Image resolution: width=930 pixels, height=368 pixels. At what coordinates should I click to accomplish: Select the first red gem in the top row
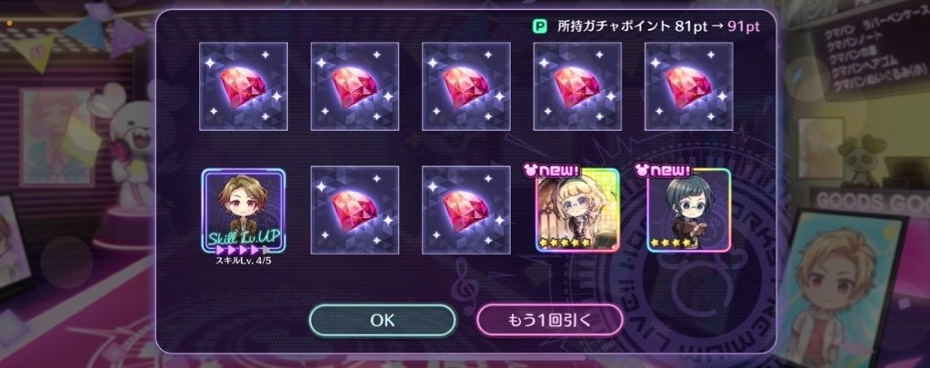(x=244, y=86)
